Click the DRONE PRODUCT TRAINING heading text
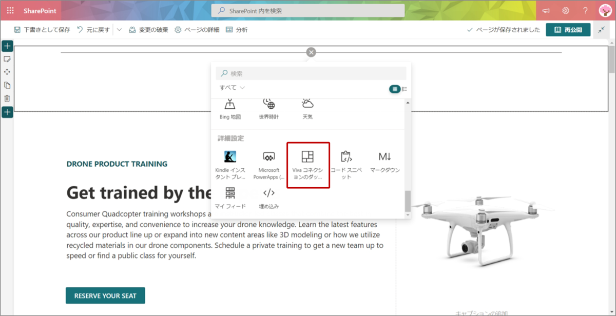The image size is (616, 316). [x=117, y=164]
